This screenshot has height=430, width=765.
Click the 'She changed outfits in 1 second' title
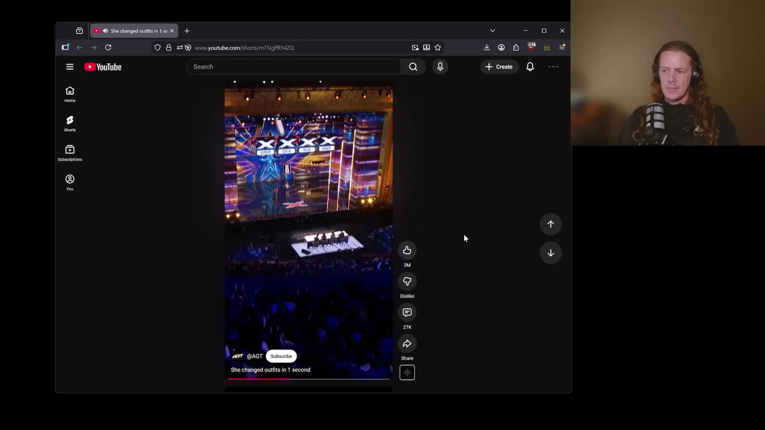270,370
